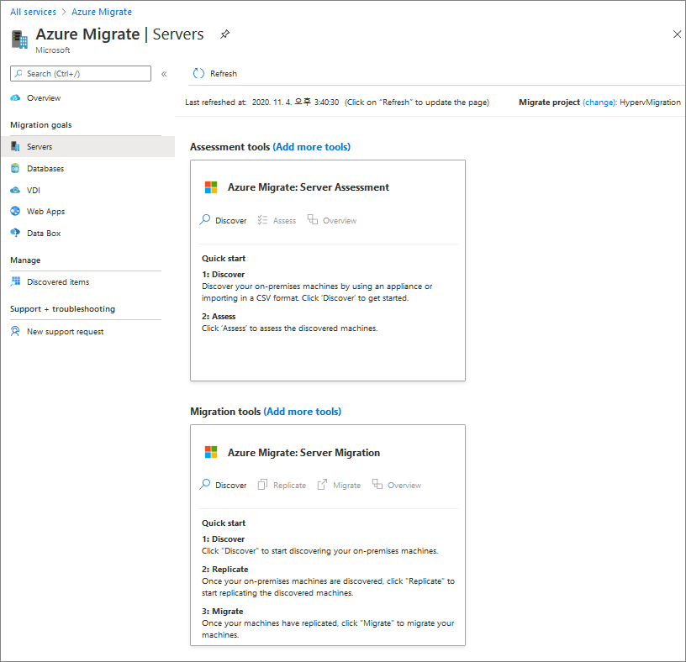
Task: Click the change link for Migrate project
Action: tap(599, 102)
